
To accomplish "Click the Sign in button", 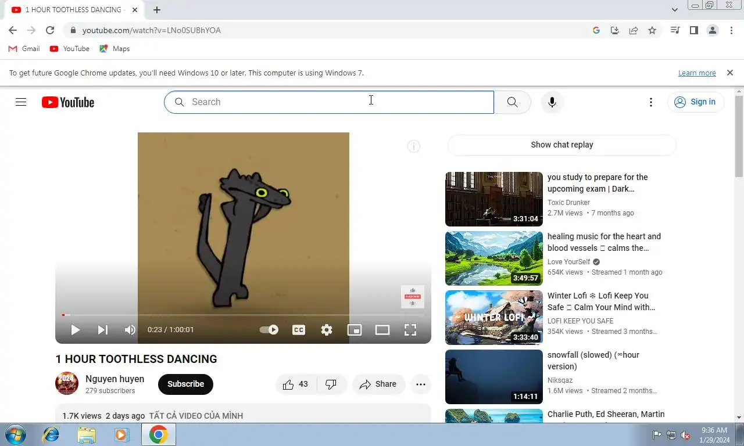I will point(695,102).
